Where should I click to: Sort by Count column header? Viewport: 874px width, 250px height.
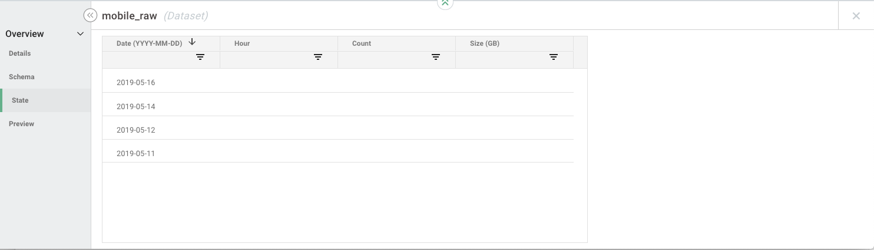click(362, 43)
